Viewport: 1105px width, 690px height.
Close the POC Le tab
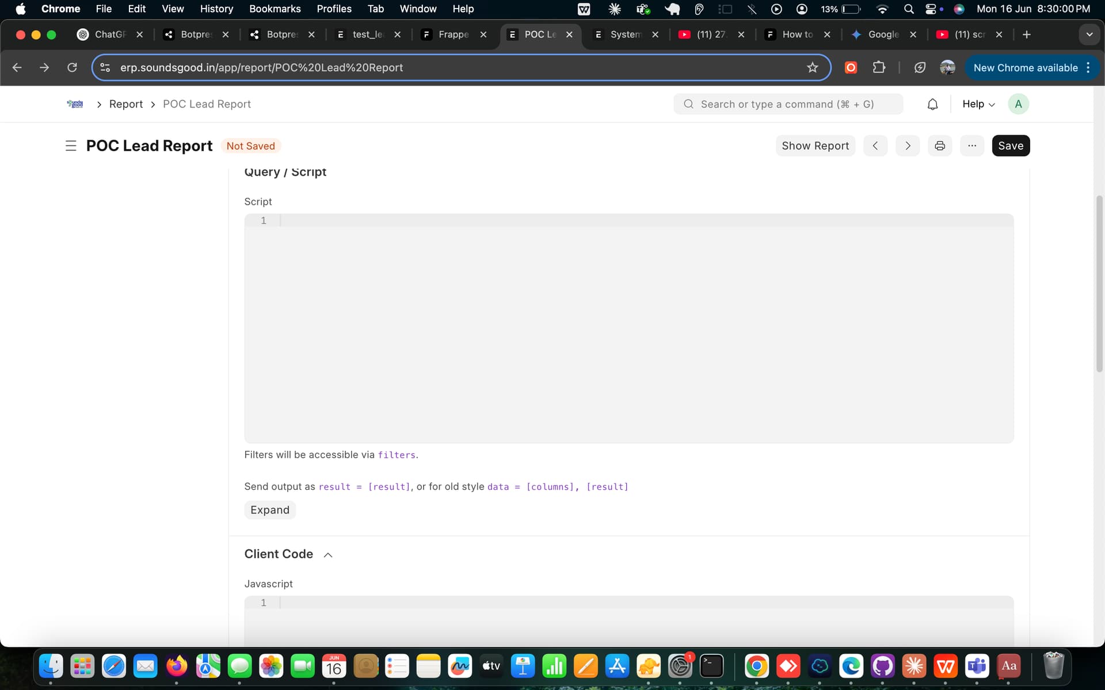tap(569, 34)
